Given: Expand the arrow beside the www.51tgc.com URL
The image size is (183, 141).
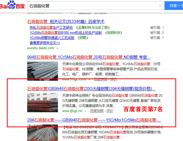Looking at the screenshot, I should 89,79.
